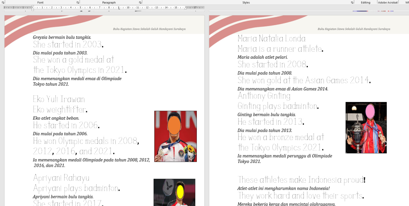Image resolution: width=409 pixels, height=206 pixels.
Task: Select the badminton photo with yellow face
Action: tap(174, 192)
